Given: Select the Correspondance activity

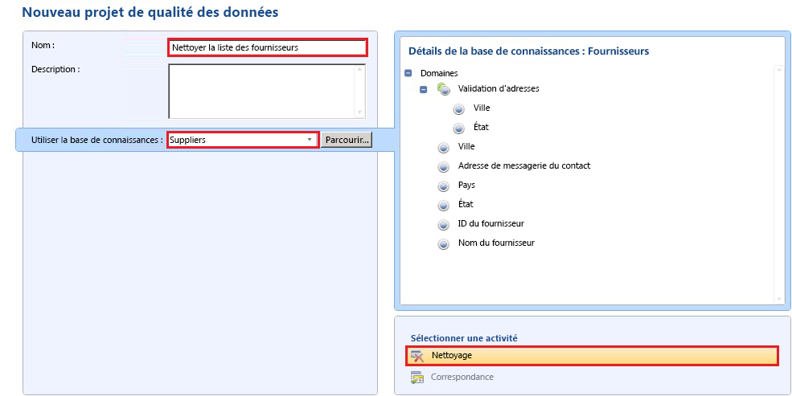Looking at the screenshot, I should 462,377.
